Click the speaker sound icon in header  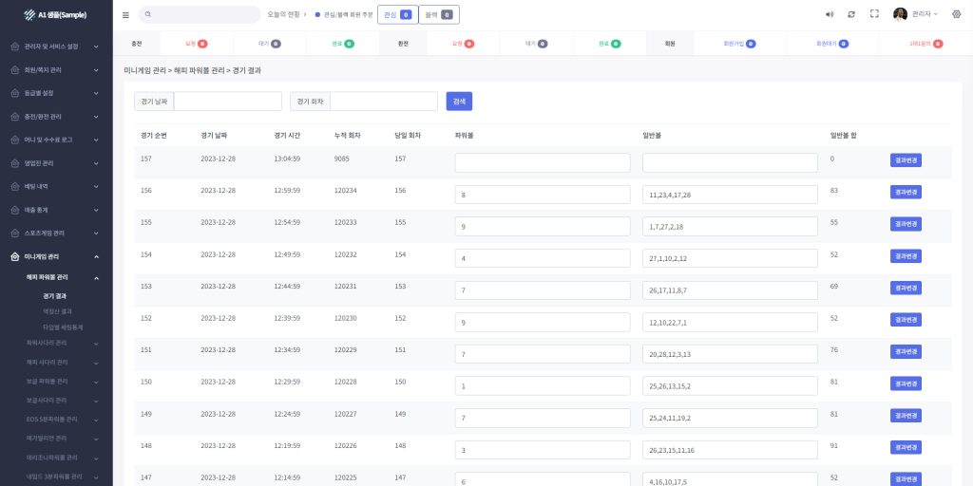coord(829,14)
